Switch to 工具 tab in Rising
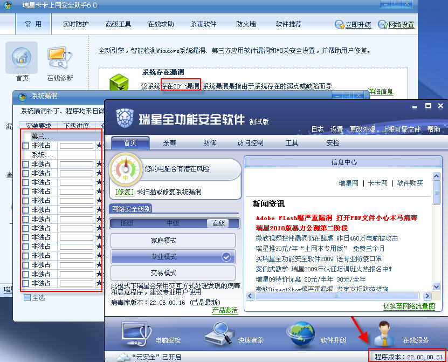 tap(292, 142)
